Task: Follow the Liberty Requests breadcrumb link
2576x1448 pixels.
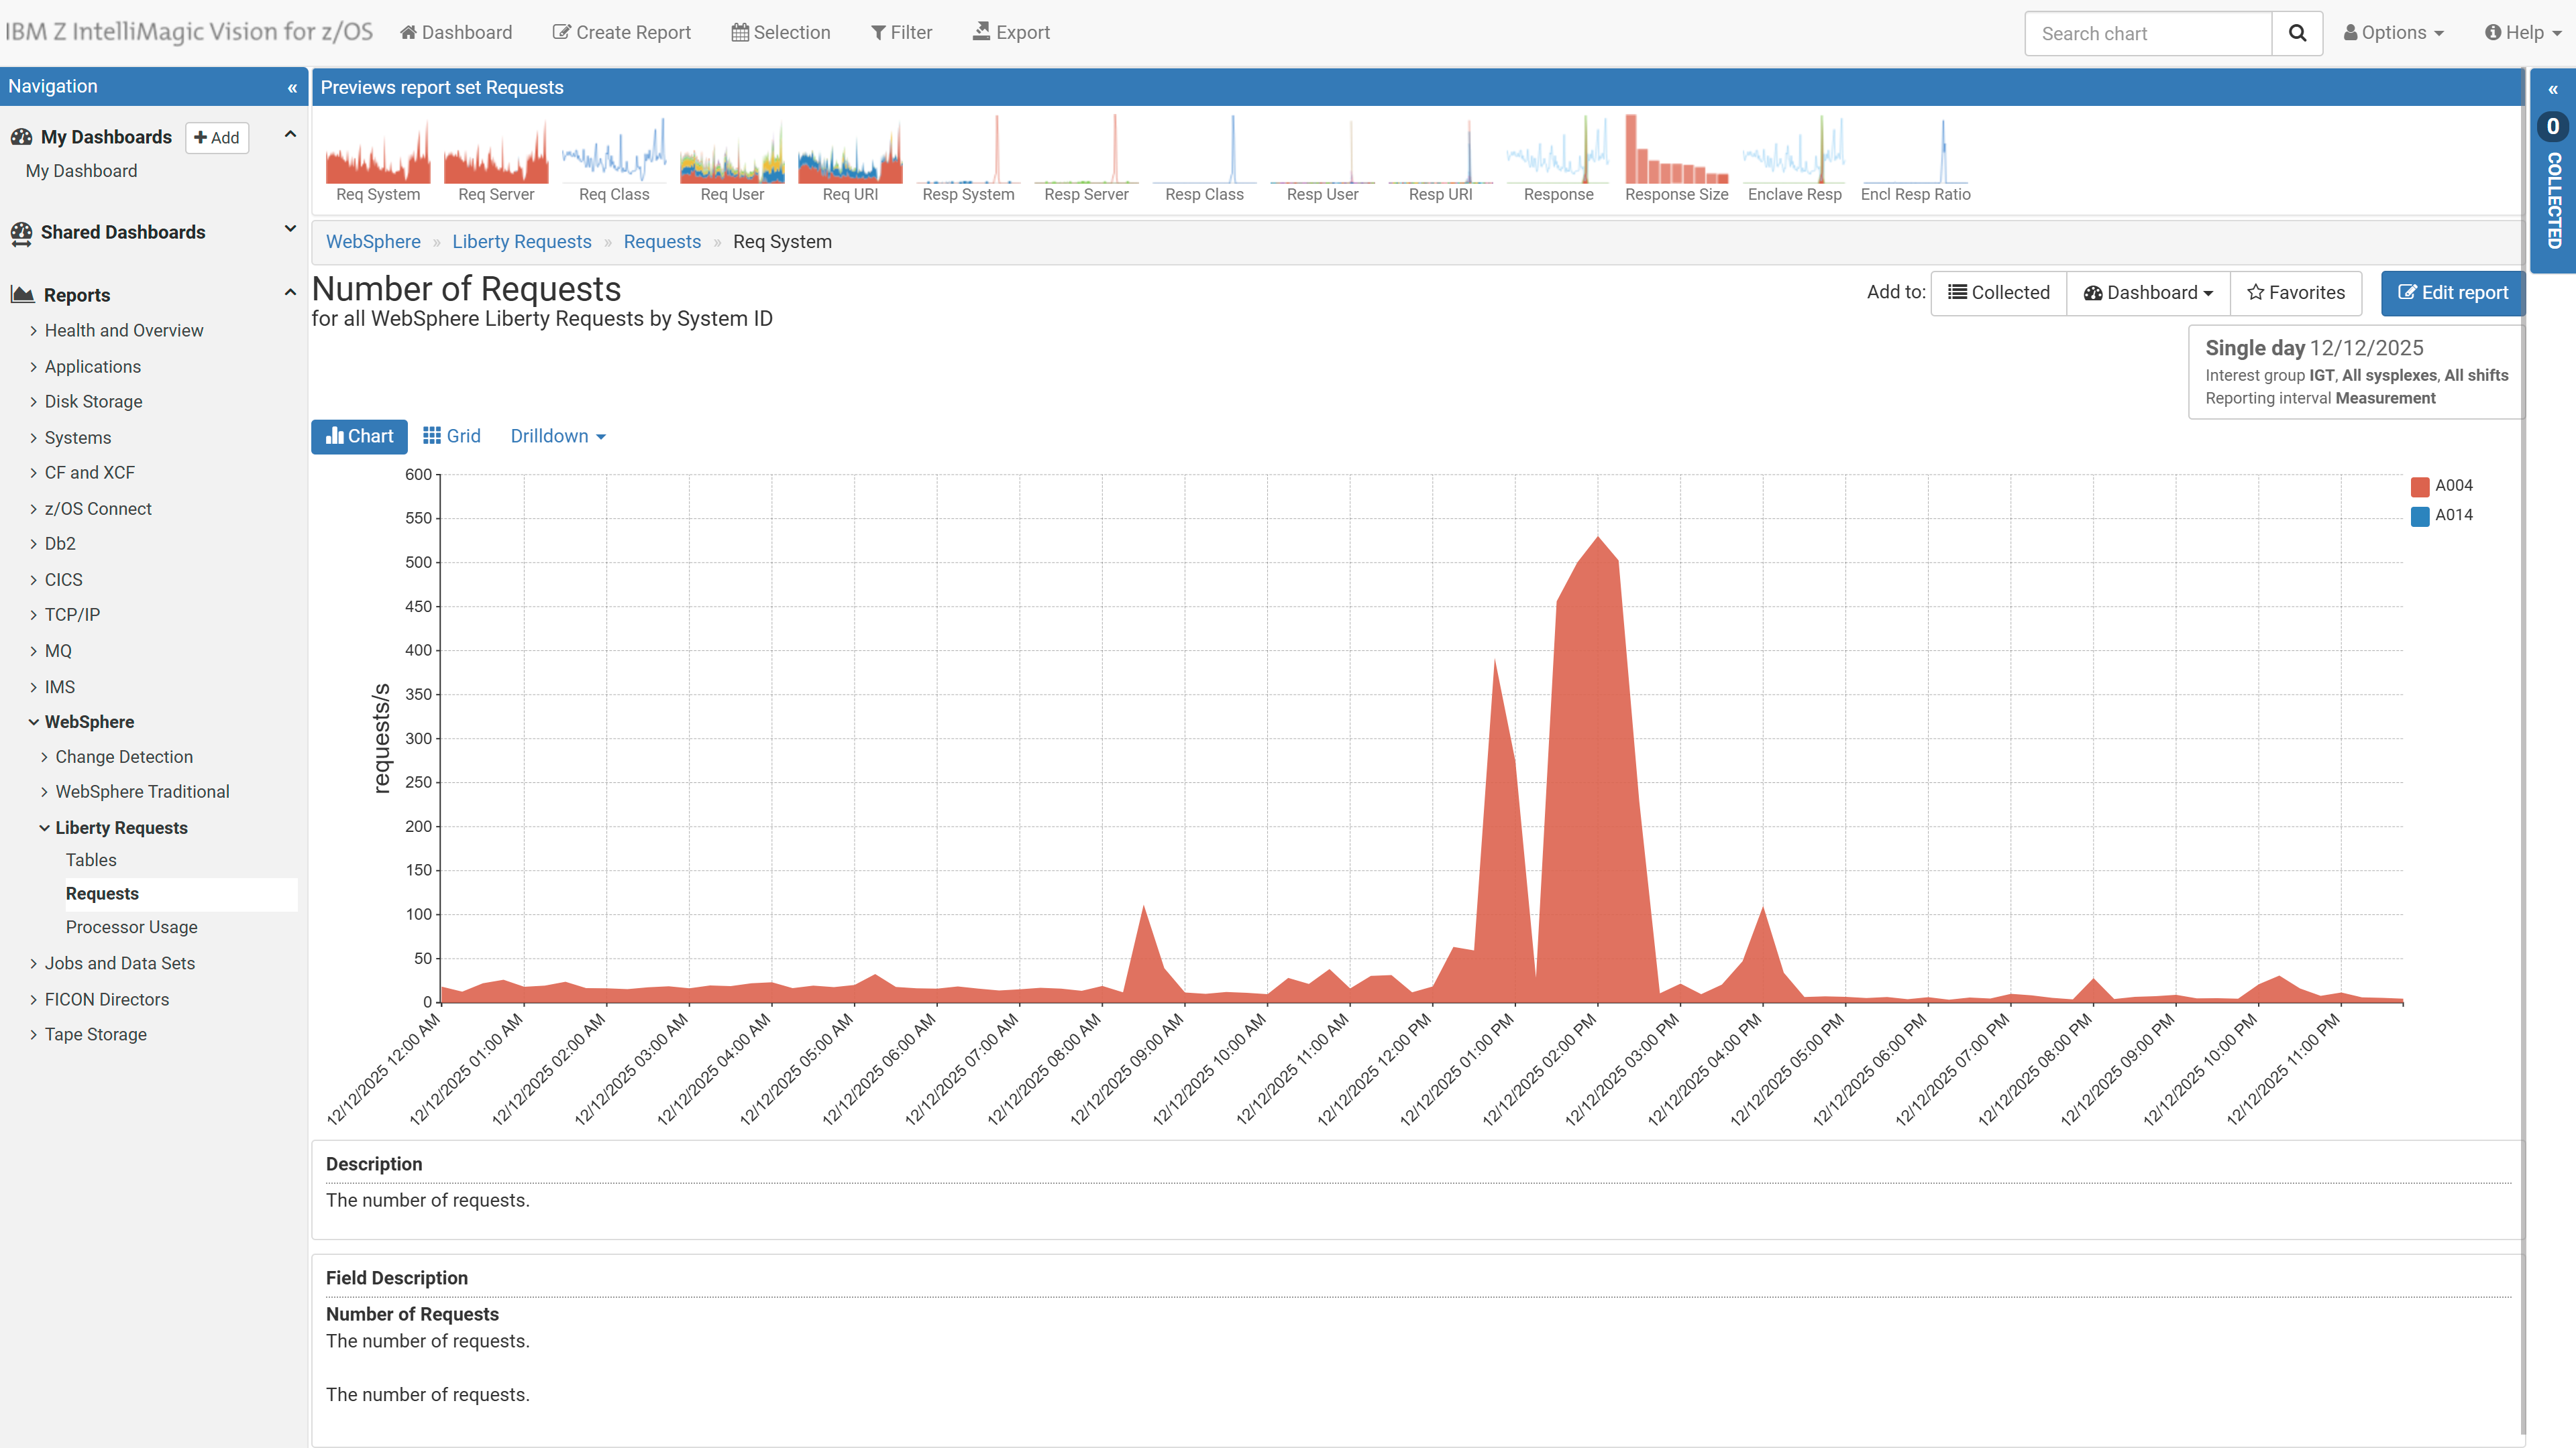Action: [x=522, y=242]
